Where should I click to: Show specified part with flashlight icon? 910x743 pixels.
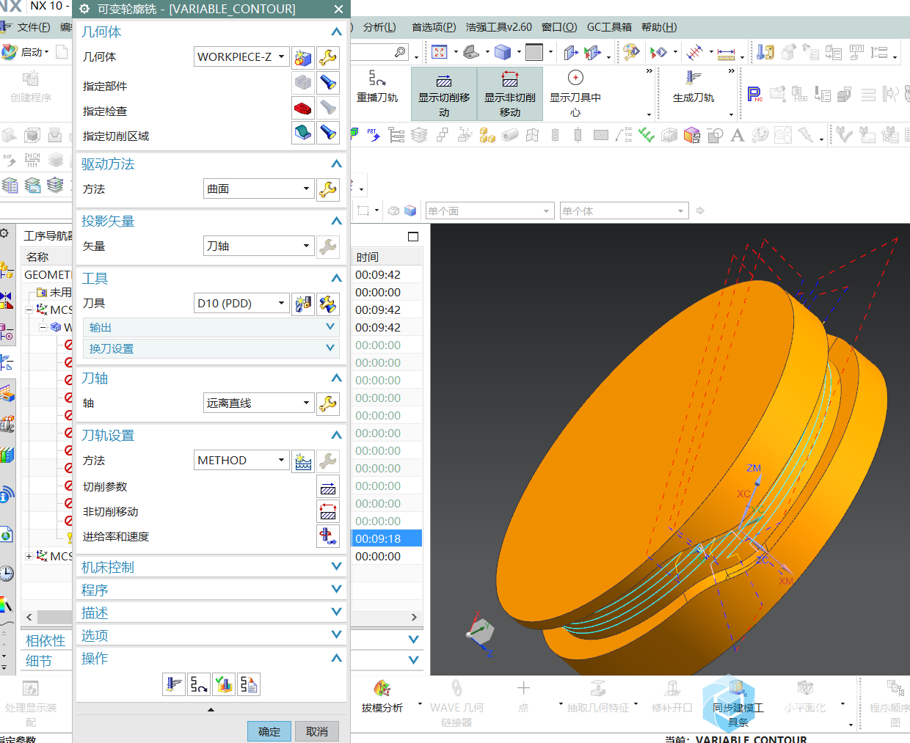pyautogui.click(x=328, y=82)
